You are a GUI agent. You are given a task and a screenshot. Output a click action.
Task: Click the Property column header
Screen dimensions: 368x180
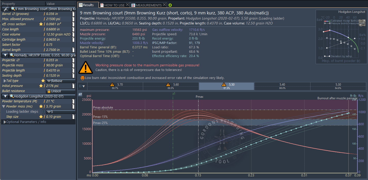(23, 4)
